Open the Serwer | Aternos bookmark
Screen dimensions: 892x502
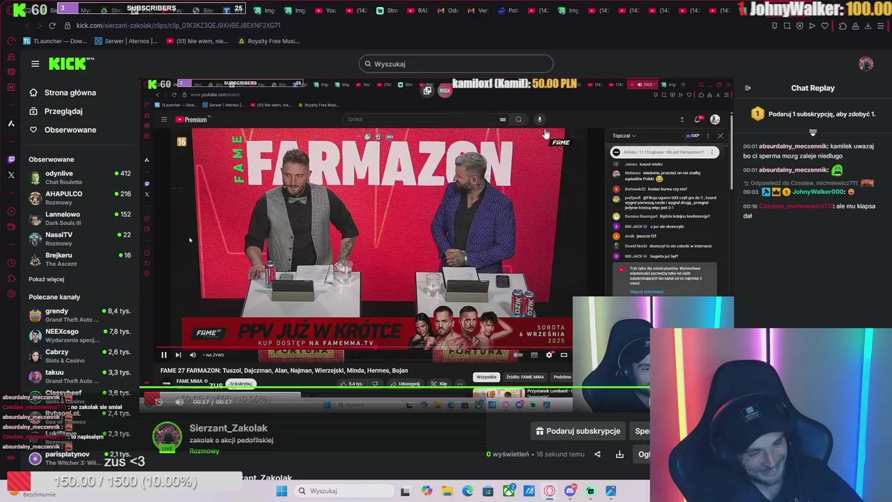(x=126, y=41)
